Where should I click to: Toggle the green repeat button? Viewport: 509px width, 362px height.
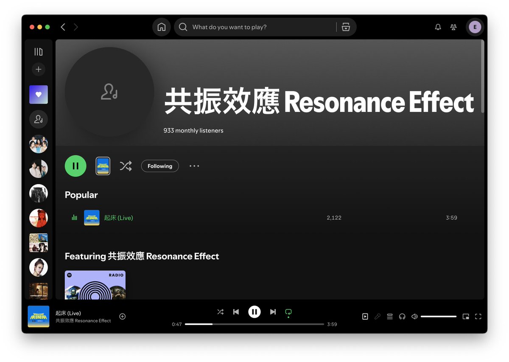288,312
